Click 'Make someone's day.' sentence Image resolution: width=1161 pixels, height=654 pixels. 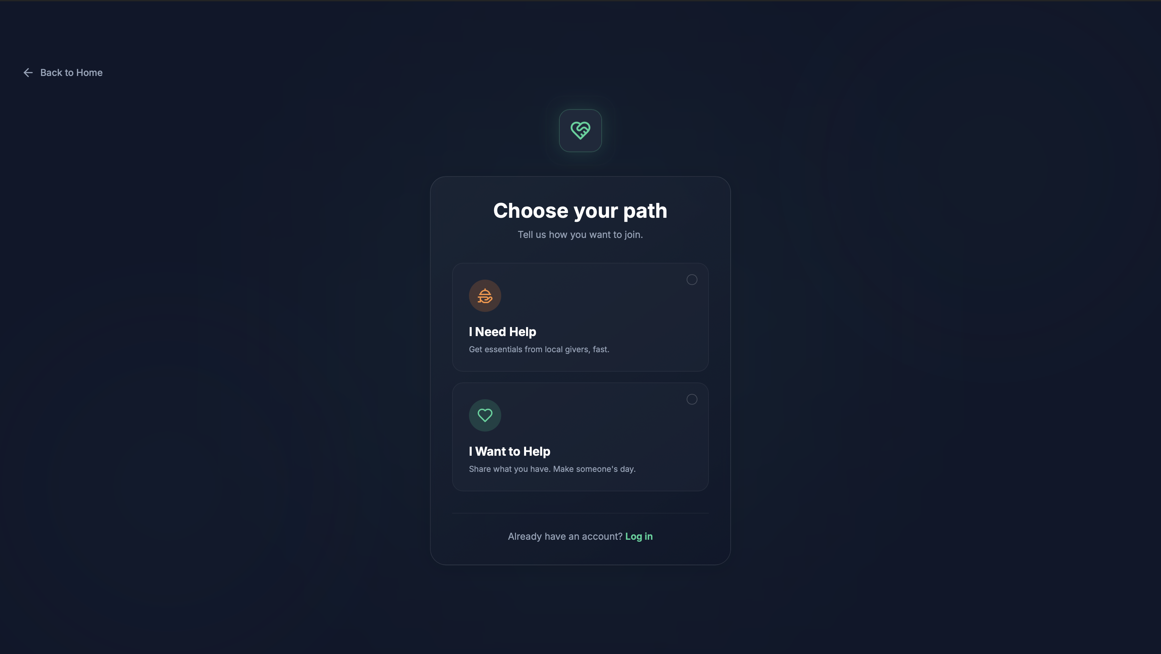tap(594, 469)
